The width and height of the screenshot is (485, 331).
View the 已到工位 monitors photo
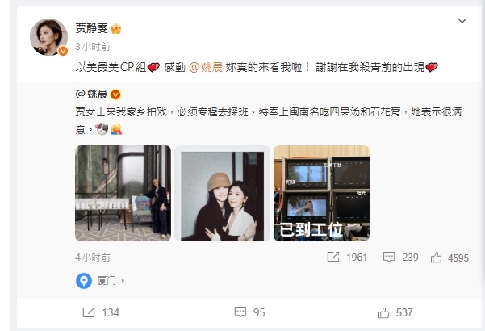pyautogui.click(x=321, y=193)
